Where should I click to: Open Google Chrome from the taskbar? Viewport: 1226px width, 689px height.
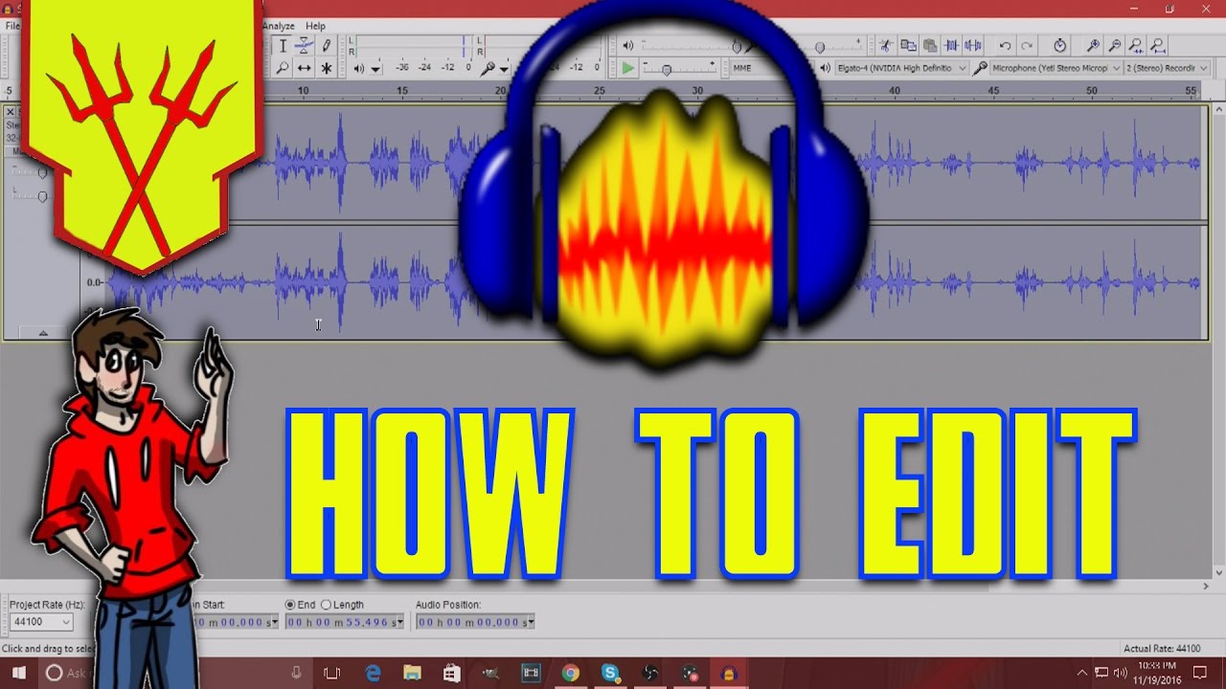[x=570, y=673]
